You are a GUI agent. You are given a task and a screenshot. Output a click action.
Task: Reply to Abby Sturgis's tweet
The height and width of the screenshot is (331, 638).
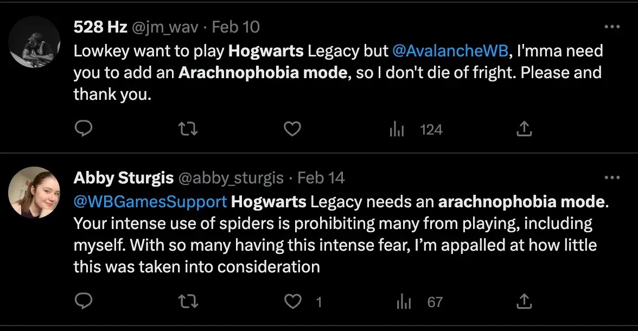(84, 301)
